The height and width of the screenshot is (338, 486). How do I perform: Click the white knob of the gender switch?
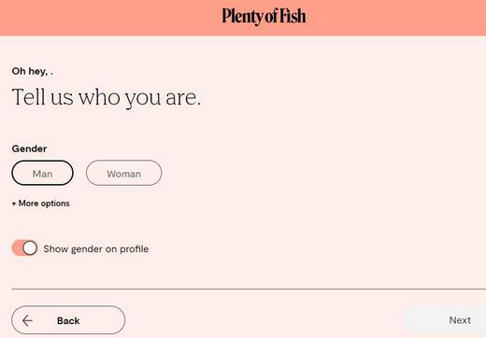click(30, 248)
